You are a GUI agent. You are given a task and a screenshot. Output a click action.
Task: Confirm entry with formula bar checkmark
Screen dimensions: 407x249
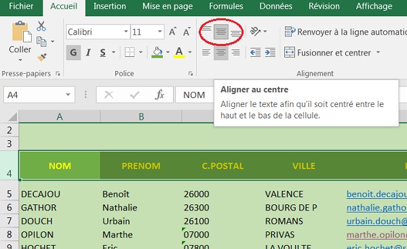134,95
